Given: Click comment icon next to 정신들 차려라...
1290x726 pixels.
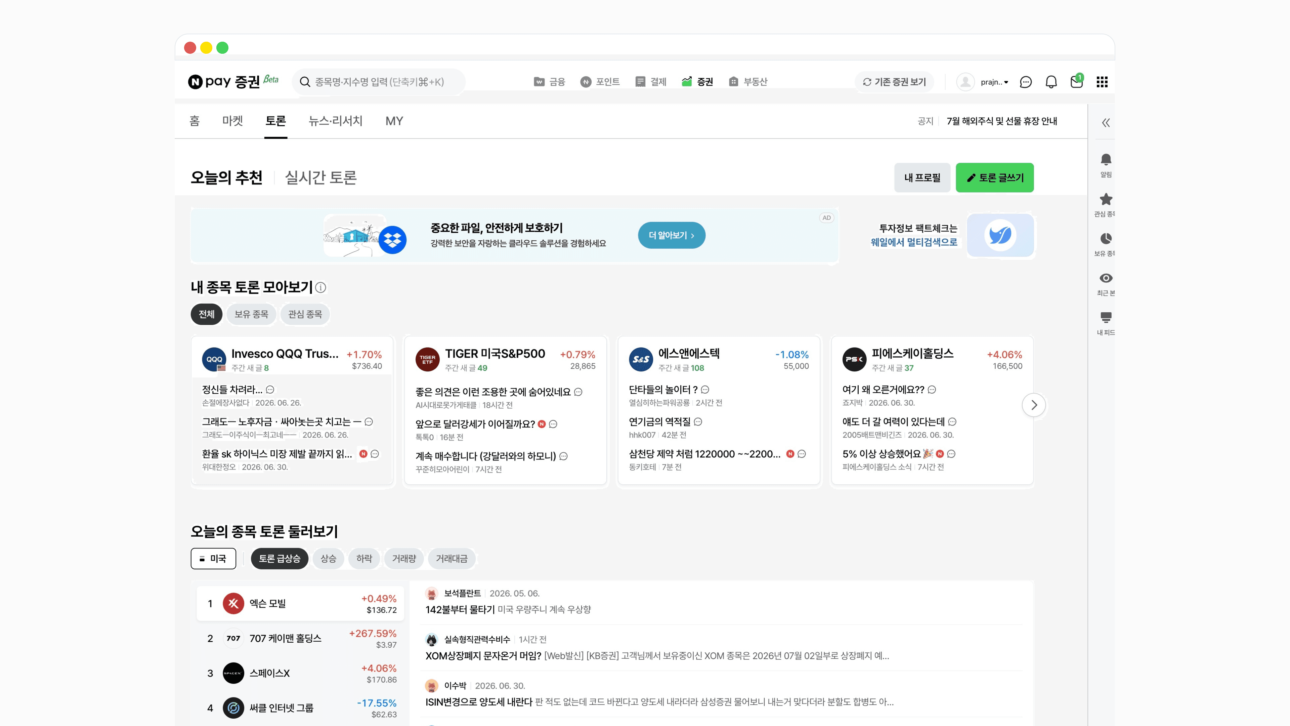Looking at the screenshot, I should point(270,390).
